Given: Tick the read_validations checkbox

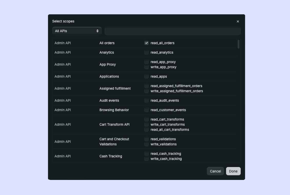Looking at the screenshot, I should pos(147,139).
